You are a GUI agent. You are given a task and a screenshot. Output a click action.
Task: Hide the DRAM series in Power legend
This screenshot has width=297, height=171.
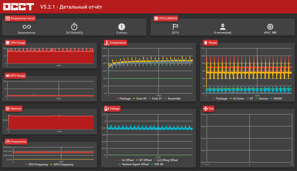(x=276, y=99)
